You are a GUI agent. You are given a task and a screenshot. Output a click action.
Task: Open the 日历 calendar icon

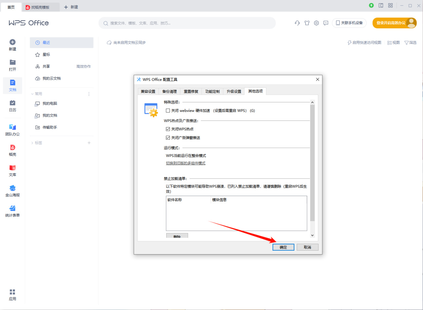13,103
